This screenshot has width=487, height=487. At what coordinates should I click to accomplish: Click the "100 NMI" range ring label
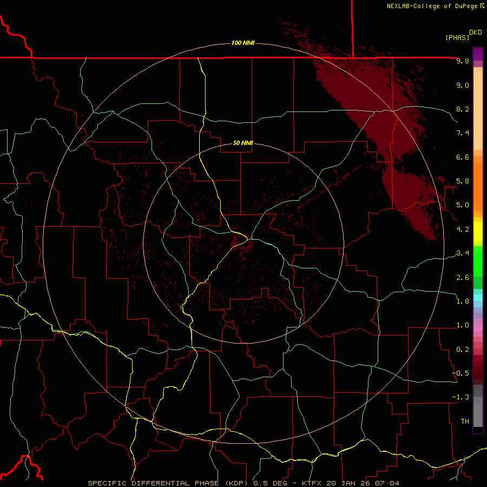pyautogui.click(x=243, y=43)
